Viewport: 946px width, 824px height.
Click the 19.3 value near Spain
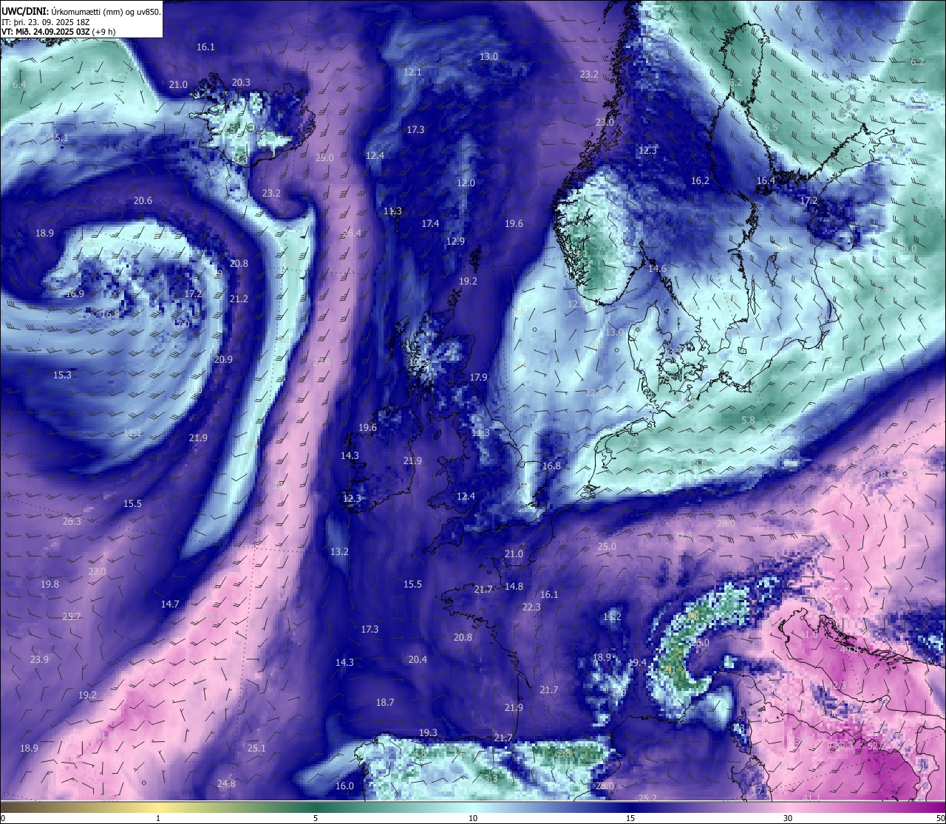[428, 733]
